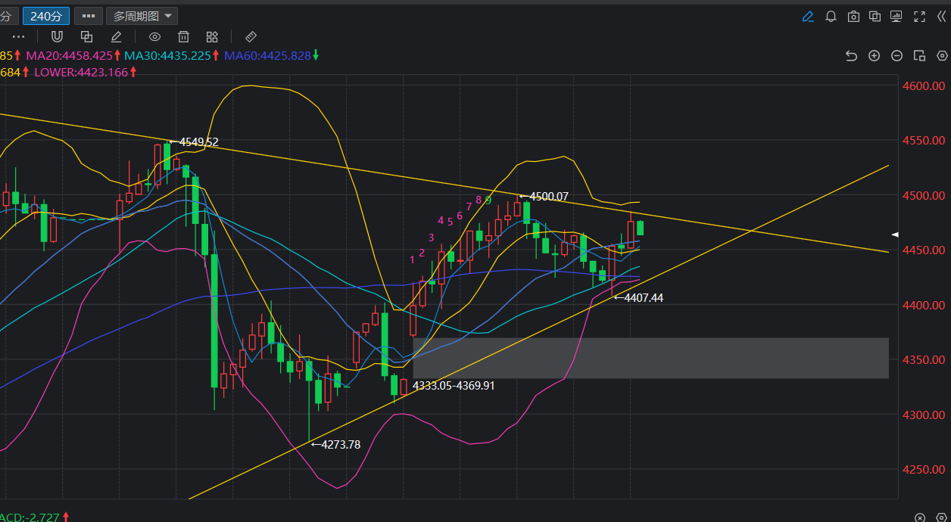The height and width of the screenshot is (522, 951).
Task: Click the MA60:4425.828 indicator label
Action: coord(267,55)
